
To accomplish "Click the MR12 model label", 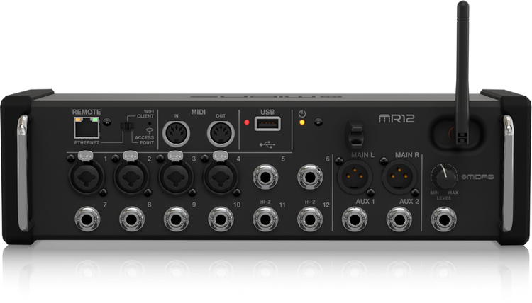I will pos(397,118).
